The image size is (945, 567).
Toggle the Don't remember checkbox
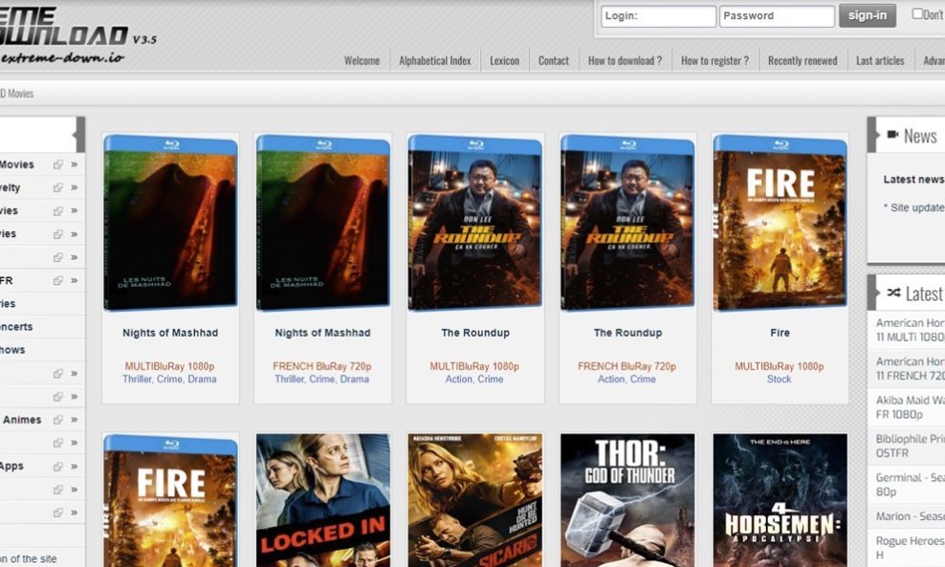pyautogui.click(x=917, y=13)
